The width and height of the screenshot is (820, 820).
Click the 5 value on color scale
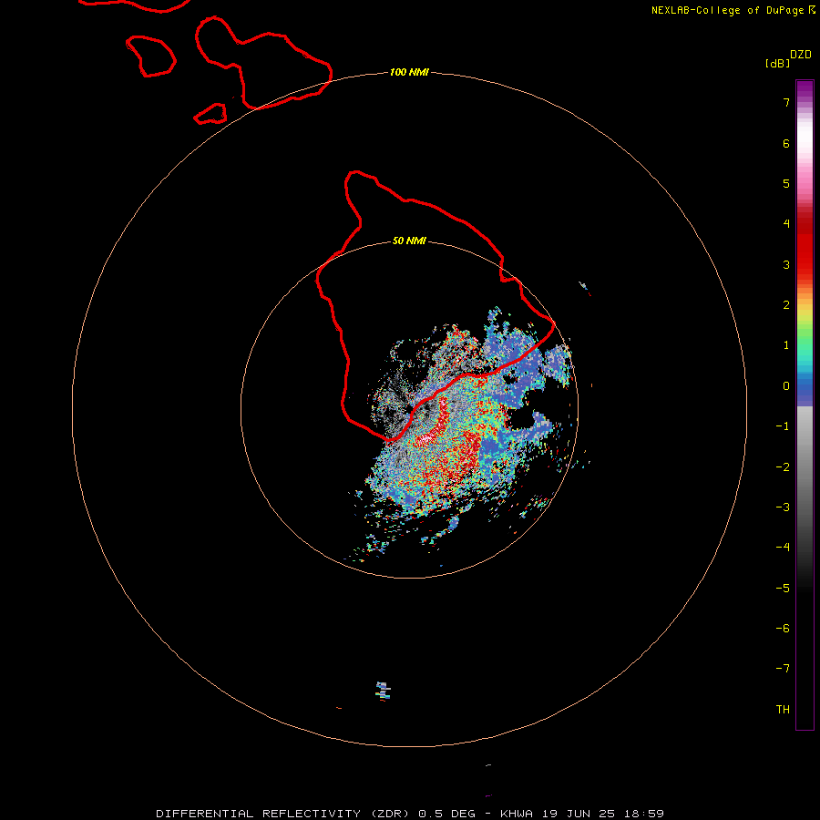click(x=786, y=184)
